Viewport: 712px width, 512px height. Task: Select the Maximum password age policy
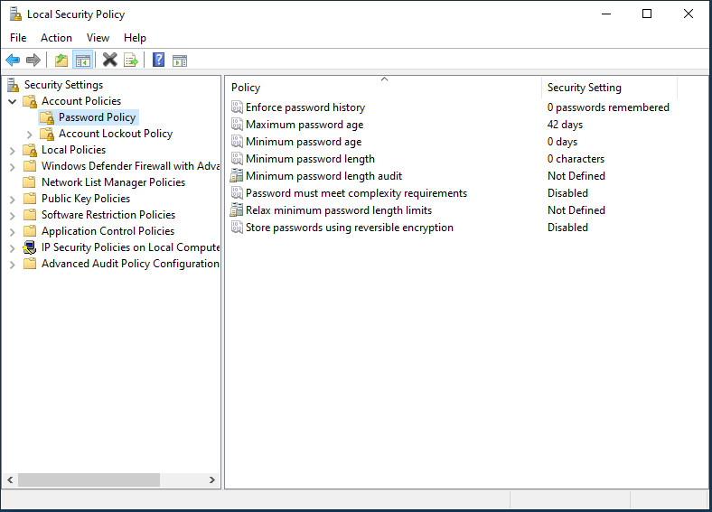(304, 125)
